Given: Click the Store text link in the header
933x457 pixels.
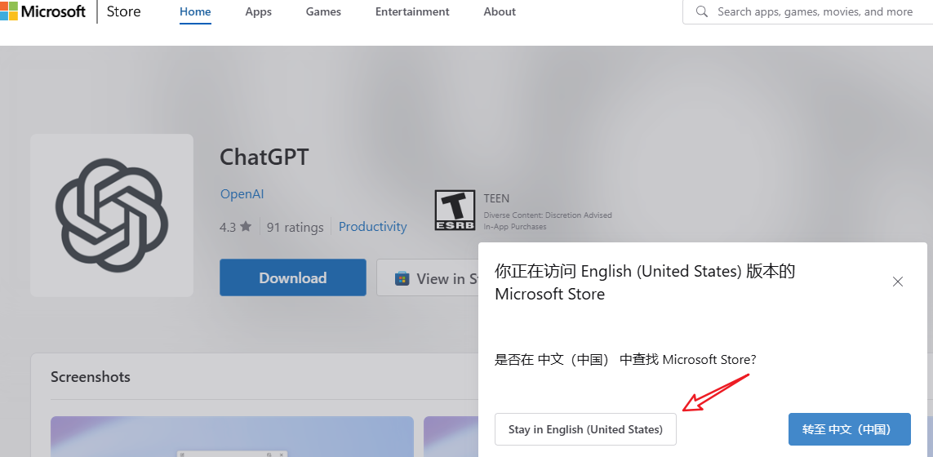Looking at the screenshot, I should 123,11.
